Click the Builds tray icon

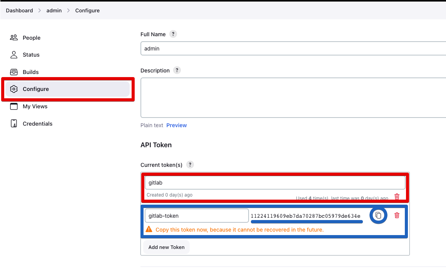click(14, 72)
